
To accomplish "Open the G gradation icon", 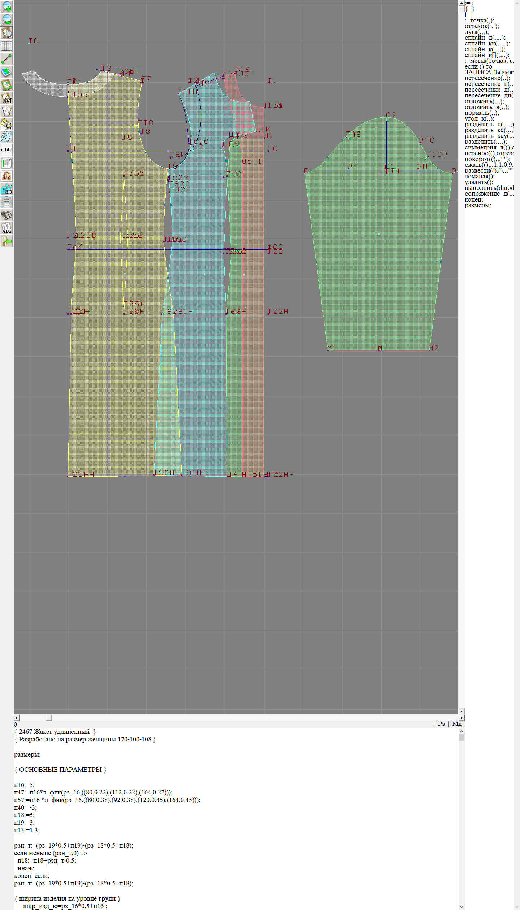I will coord(6,124).
